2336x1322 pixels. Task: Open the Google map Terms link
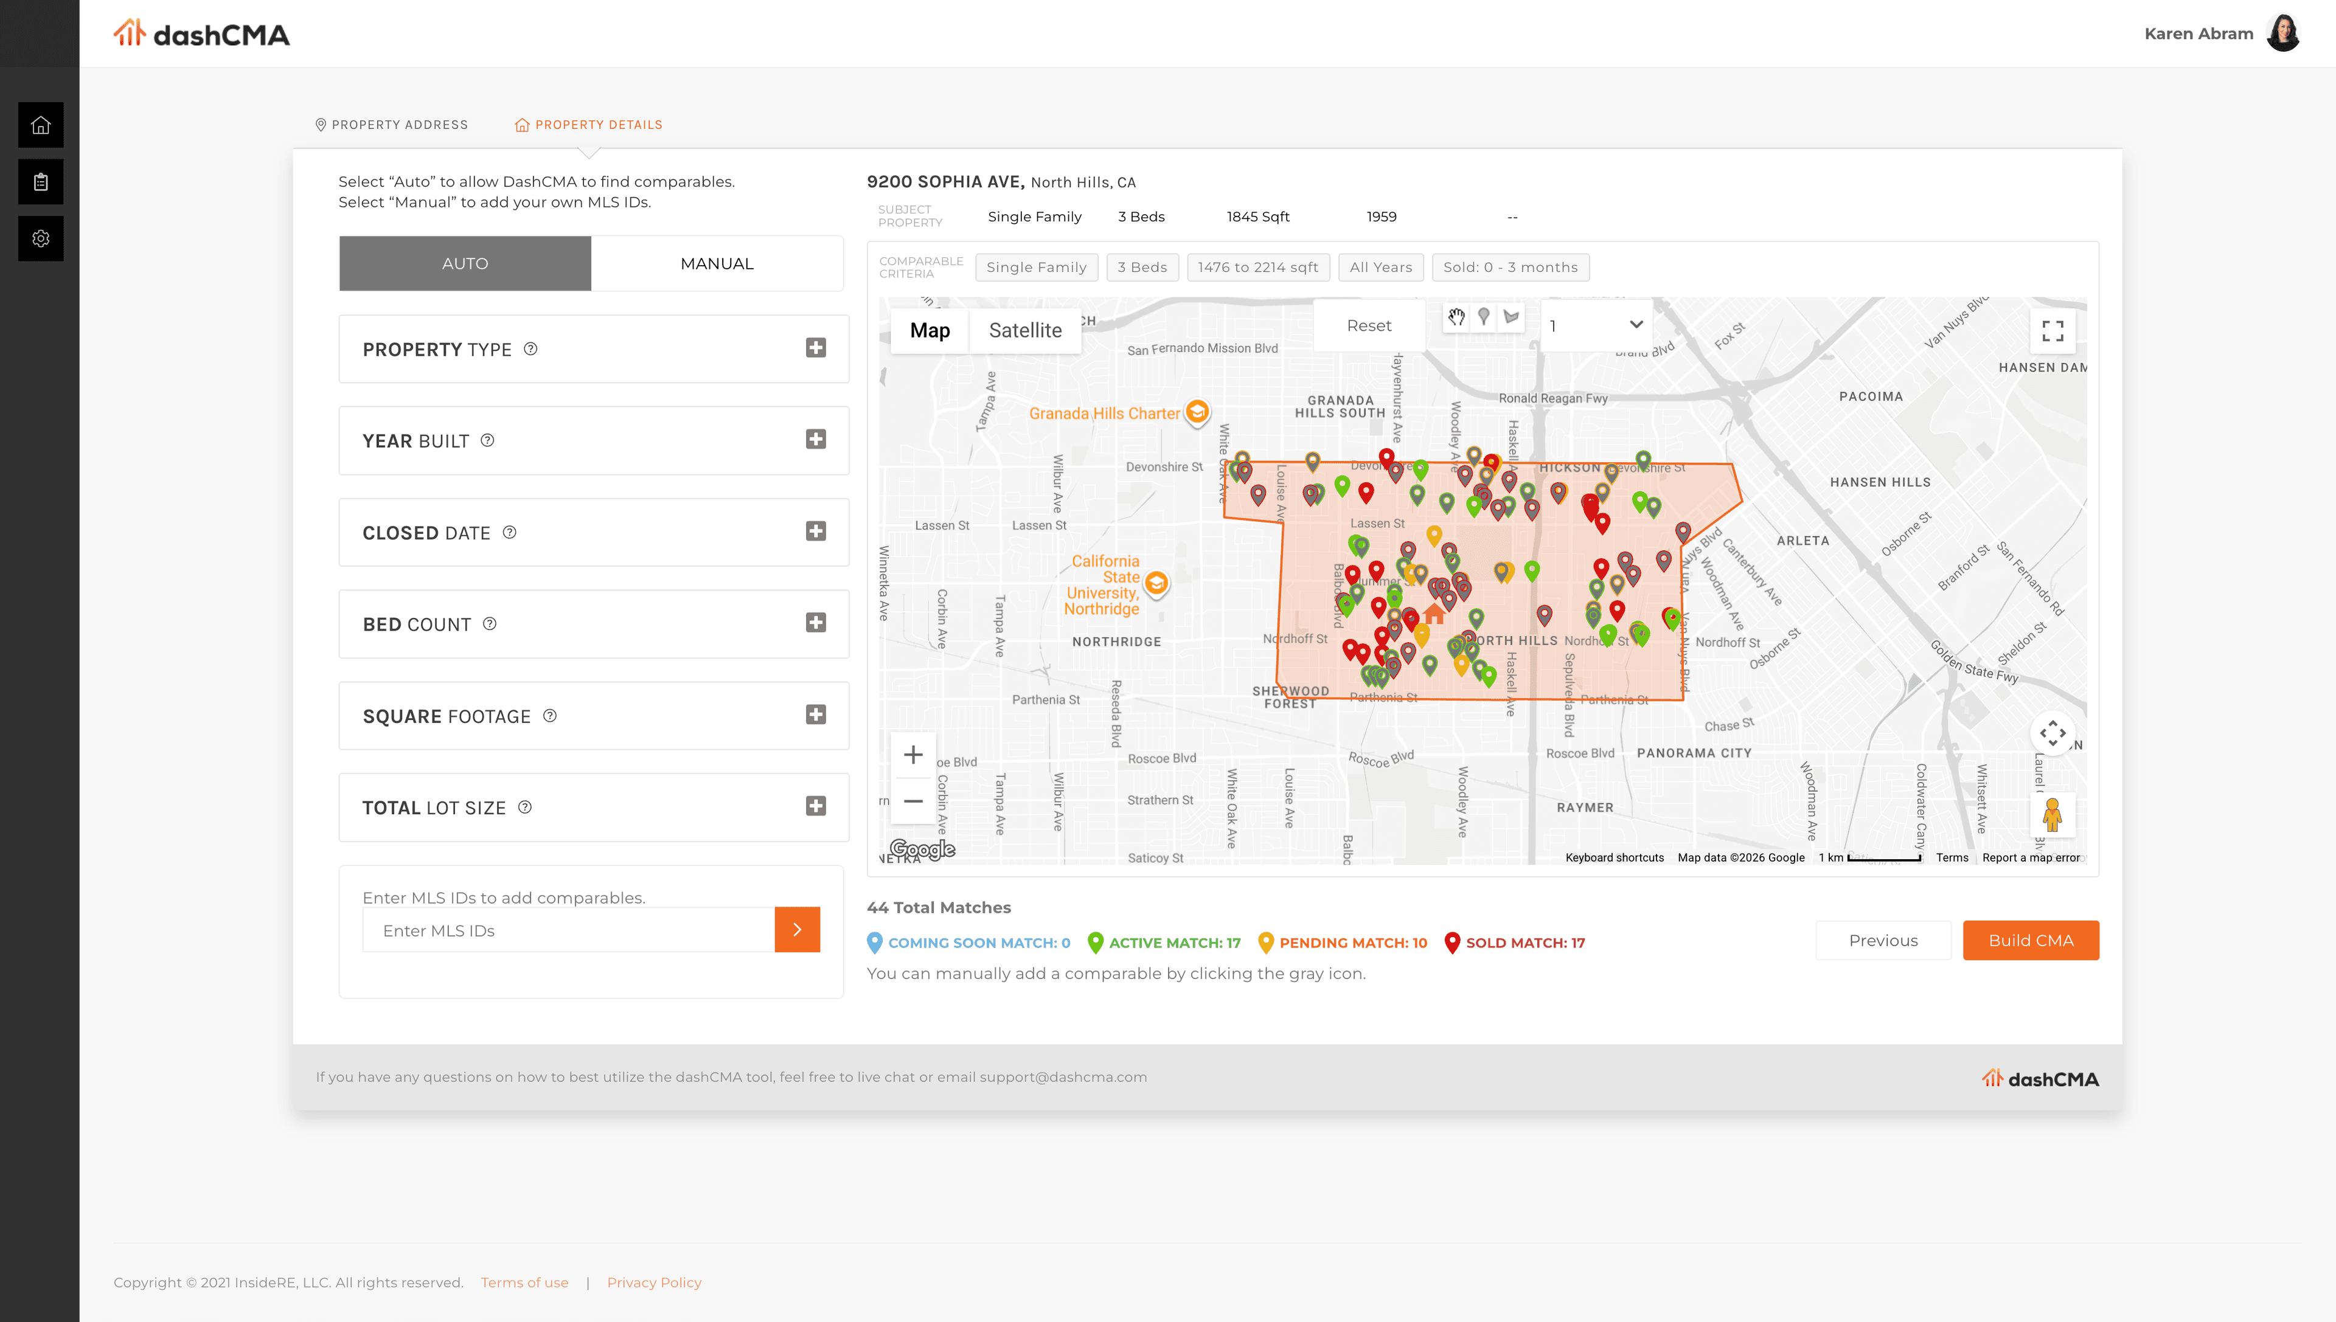1952,857
